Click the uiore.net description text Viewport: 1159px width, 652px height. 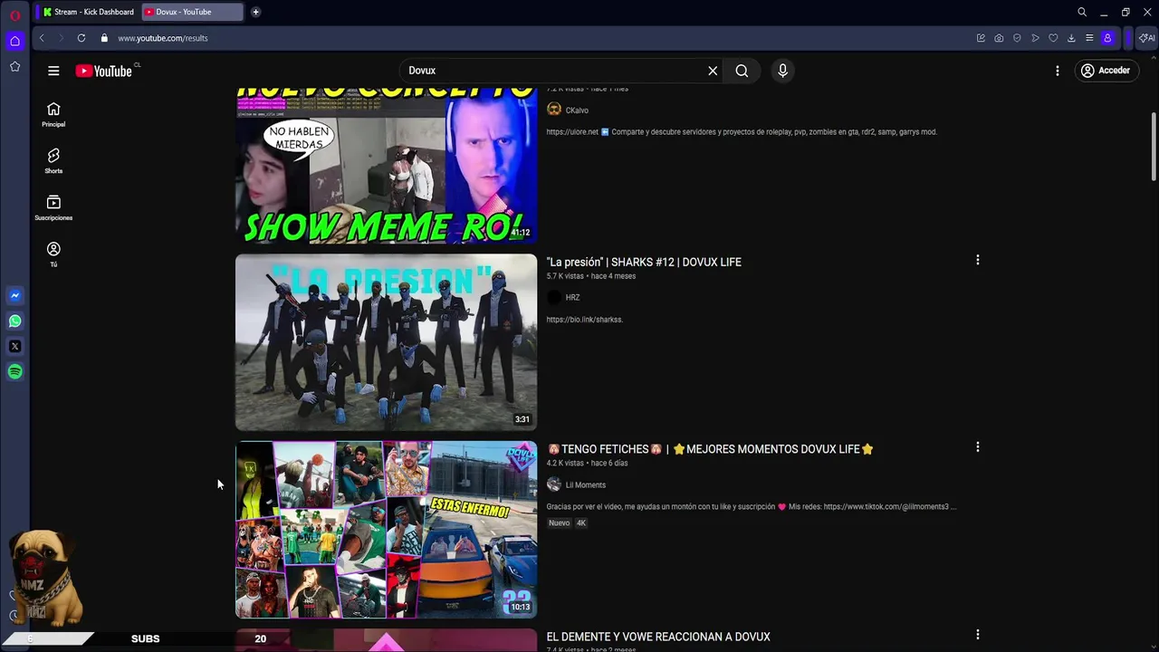coord(742,132)
